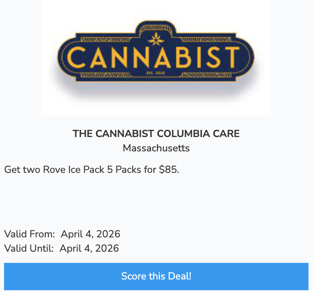The width and height of the screenshot is (313, 292).
Task: Click the Rove Ice Pack deal description
Action: coord(91,170)
